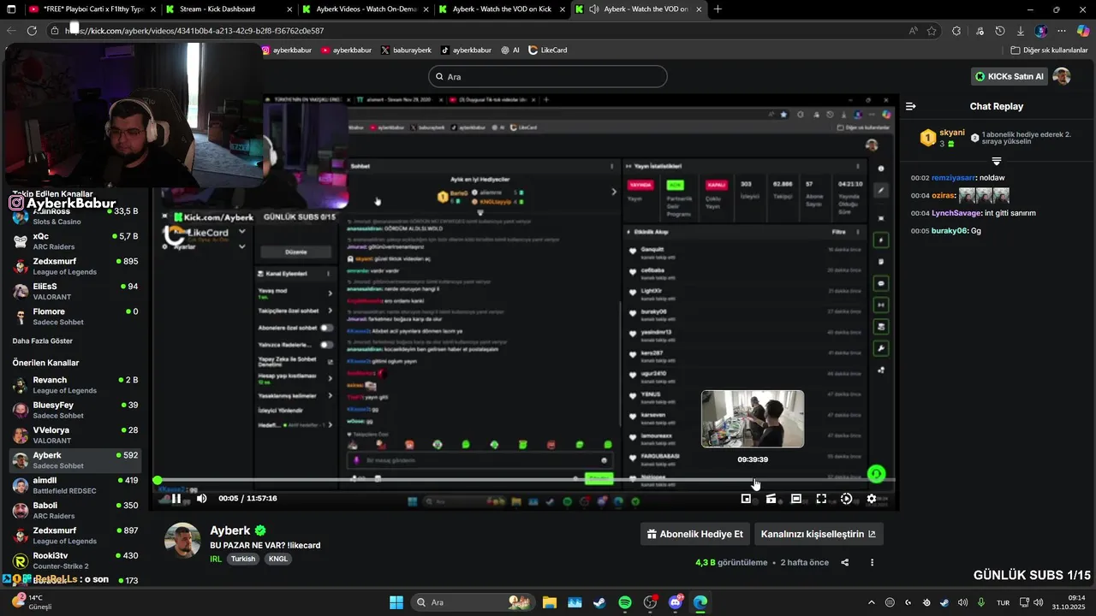Open a new browser tab
The height and width of the screenshot is (616, 1096).
tap(718, 9)
